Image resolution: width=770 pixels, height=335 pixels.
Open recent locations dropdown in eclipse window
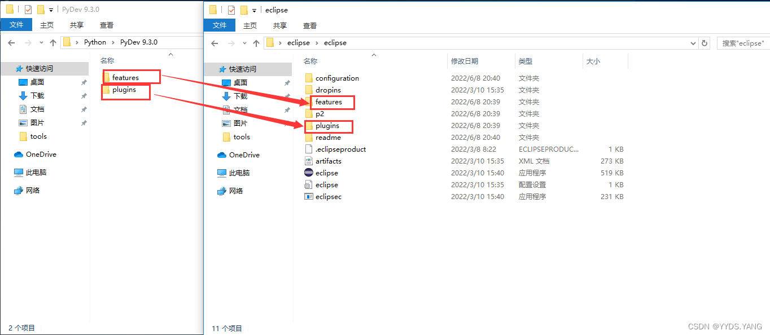coord(244,43)
